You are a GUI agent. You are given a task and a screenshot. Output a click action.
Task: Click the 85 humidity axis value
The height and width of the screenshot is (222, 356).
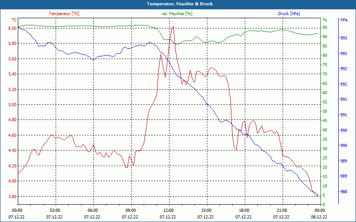(x=325, y=46)
